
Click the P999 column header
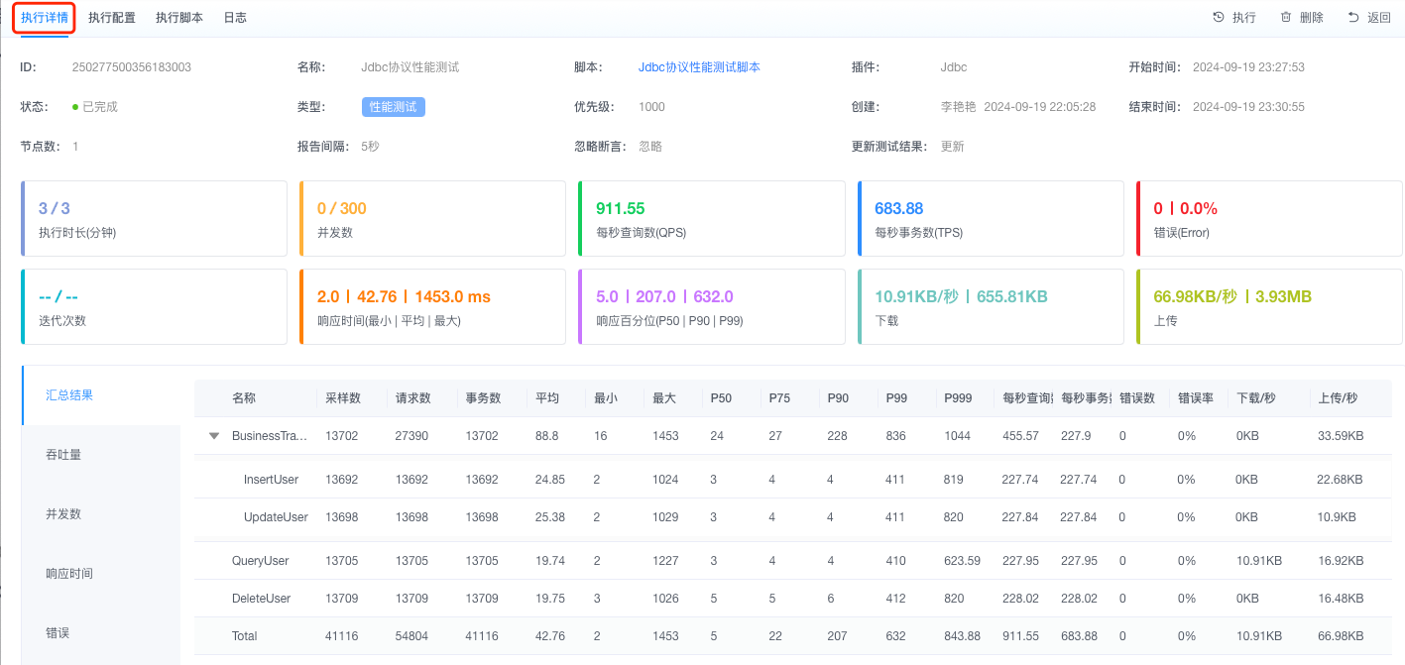pyautogui.click(x=958, y=397)
